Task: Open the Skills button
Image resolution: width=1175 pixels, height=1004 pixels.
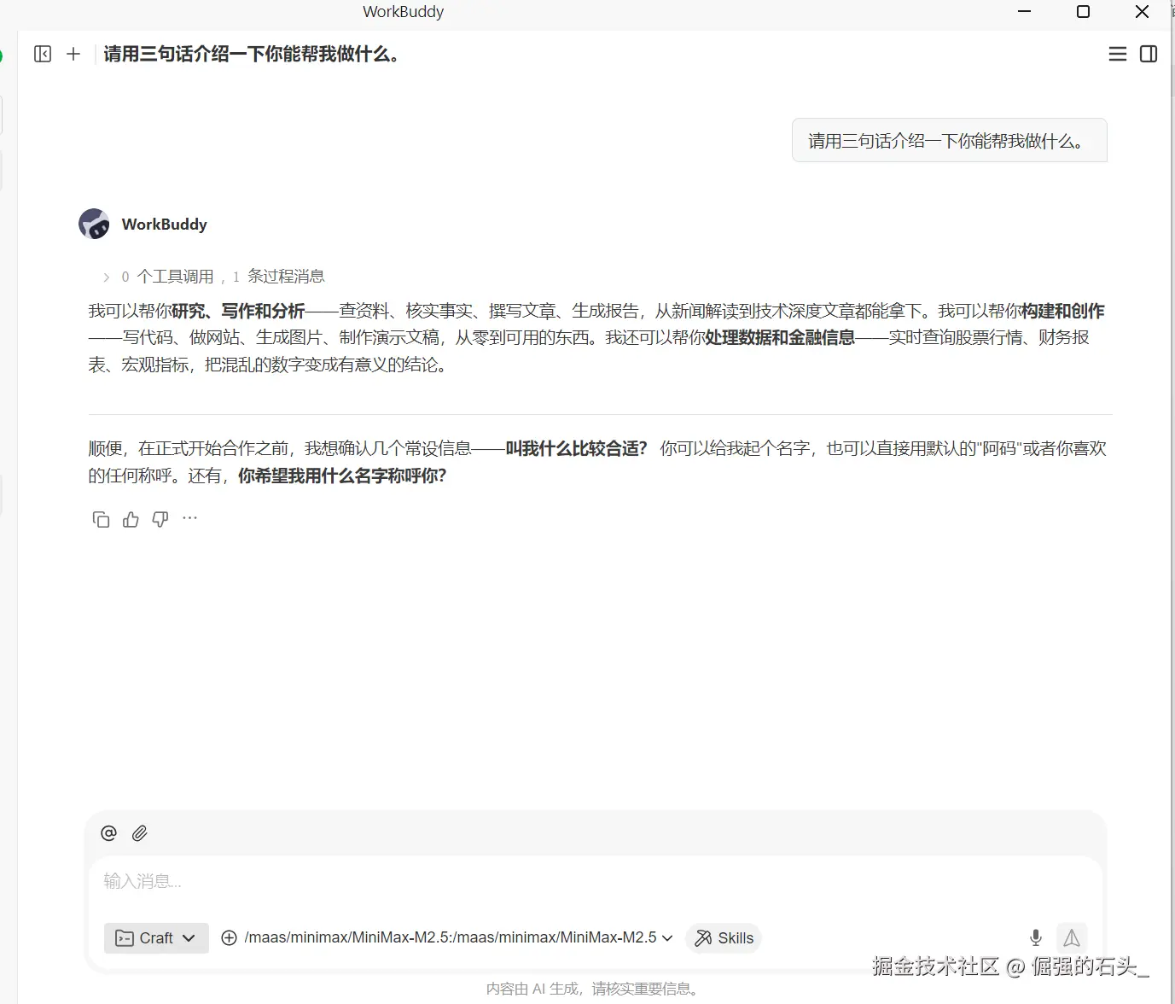Action: coord(724,938)
